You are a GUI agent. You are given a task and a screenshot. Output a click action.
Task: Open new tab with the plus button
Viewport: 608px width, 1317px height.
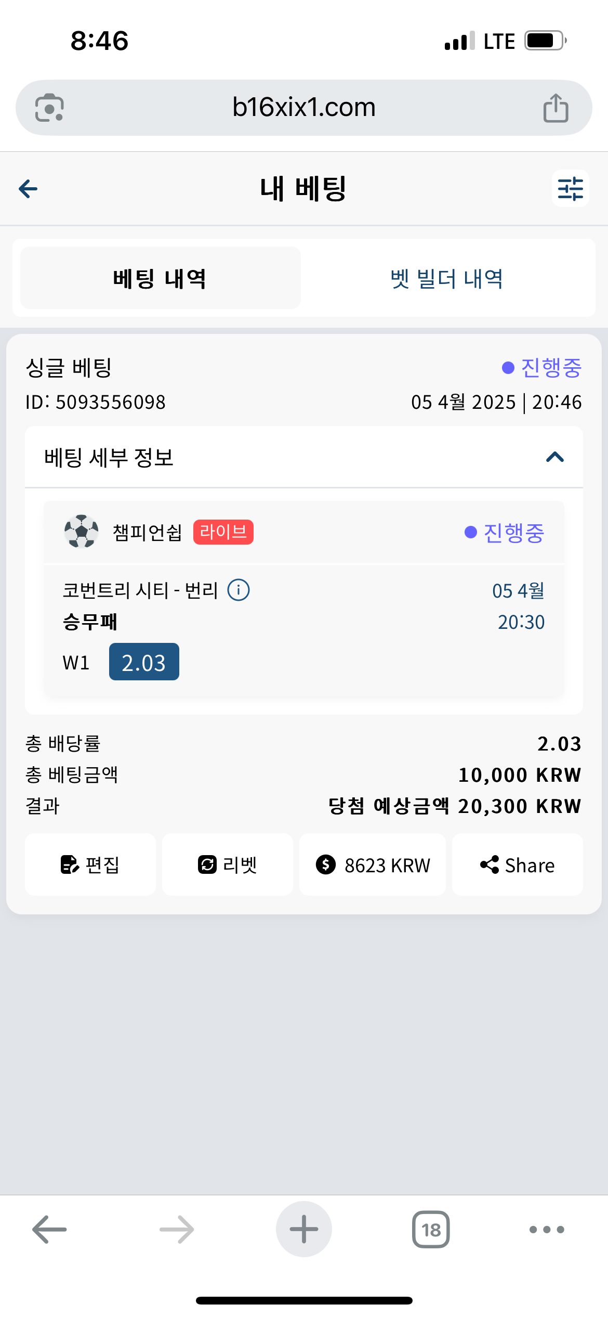click(304, 1229)
